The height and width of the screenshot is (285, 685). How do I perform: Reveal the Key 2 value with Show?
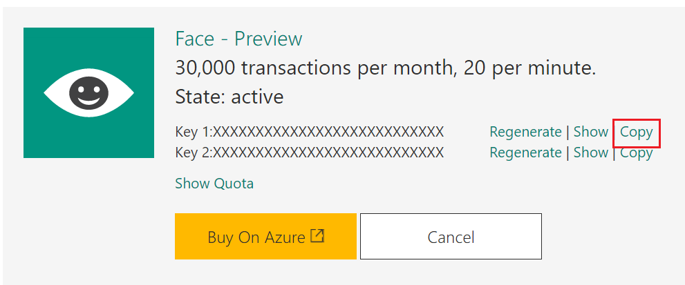[590, 153]
